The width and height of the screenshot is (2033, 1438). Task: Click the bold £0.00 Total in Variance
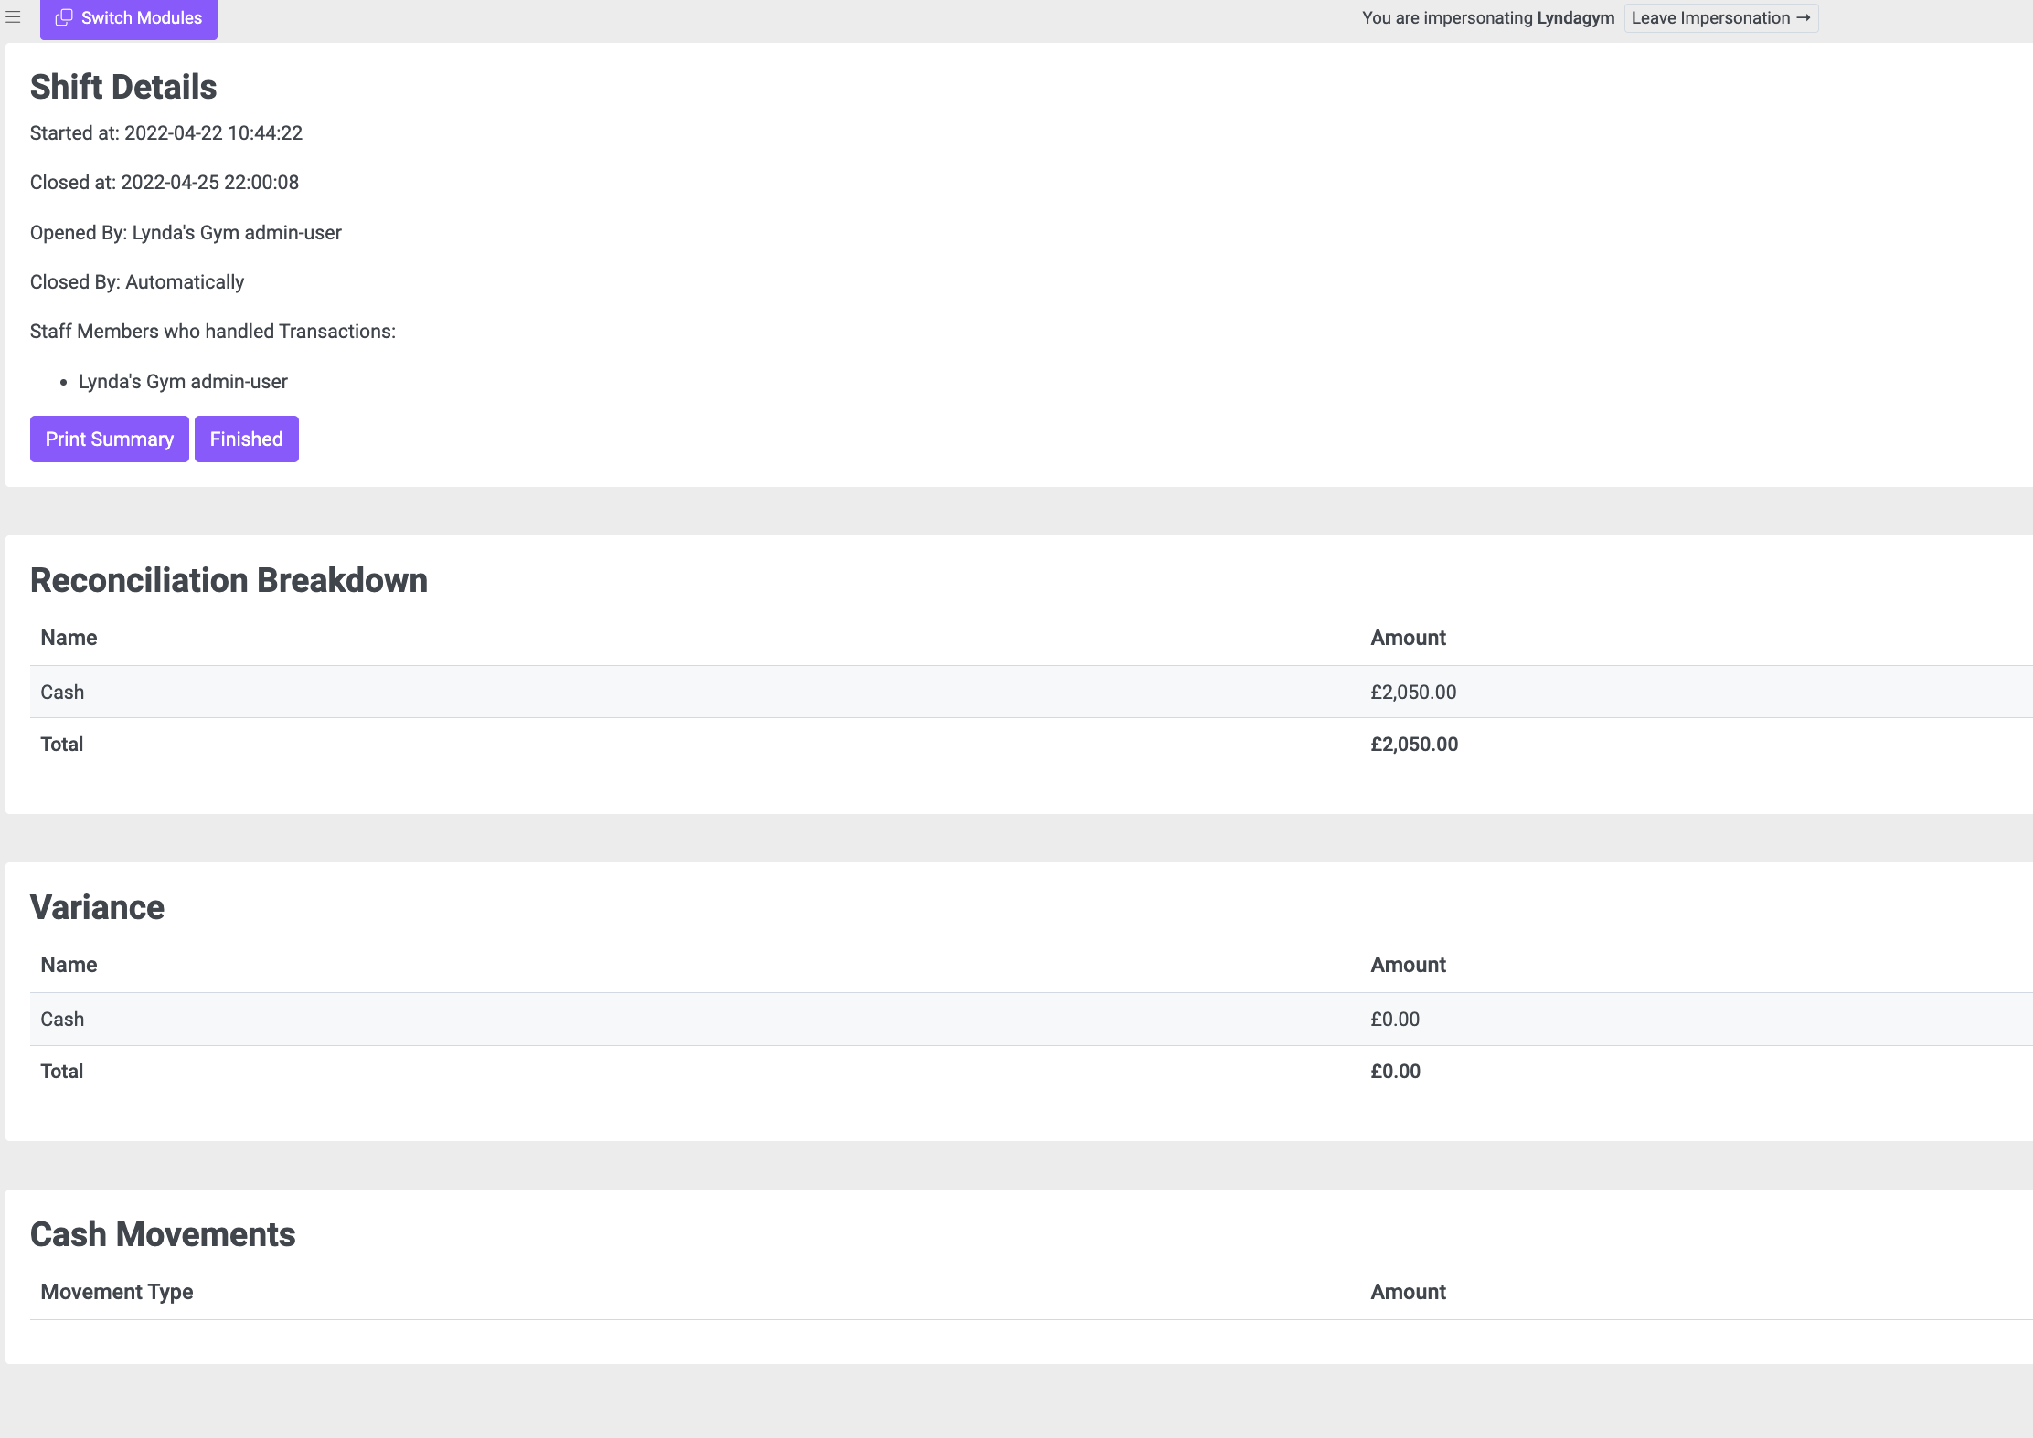[x=1396, y=1072]
